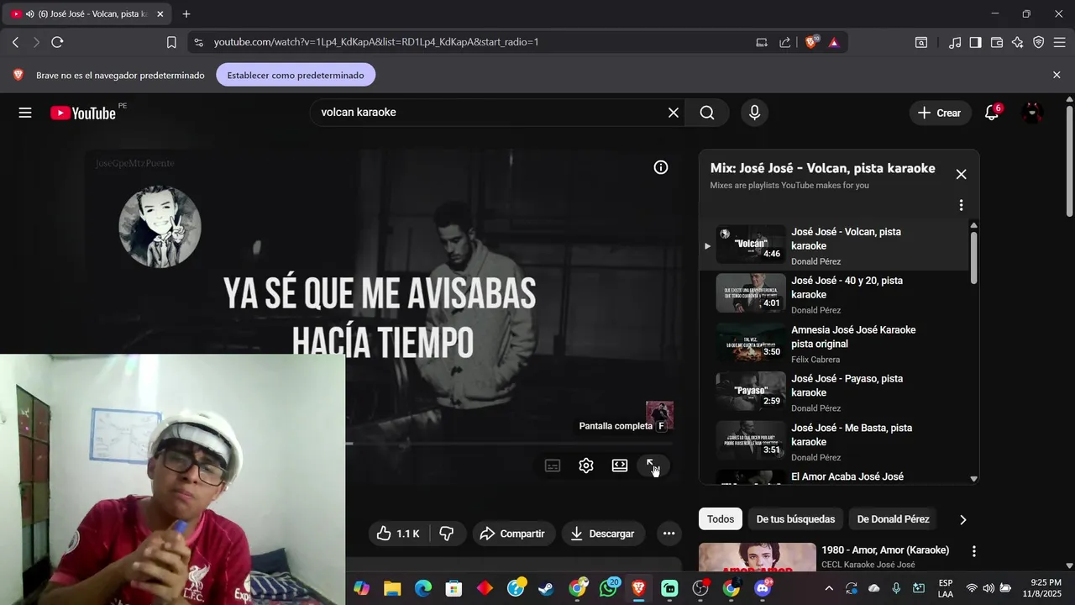Play José José - 40 y 20 karaoke
1075x605 pixels.
pyautogui.click(x=833, y=295)
